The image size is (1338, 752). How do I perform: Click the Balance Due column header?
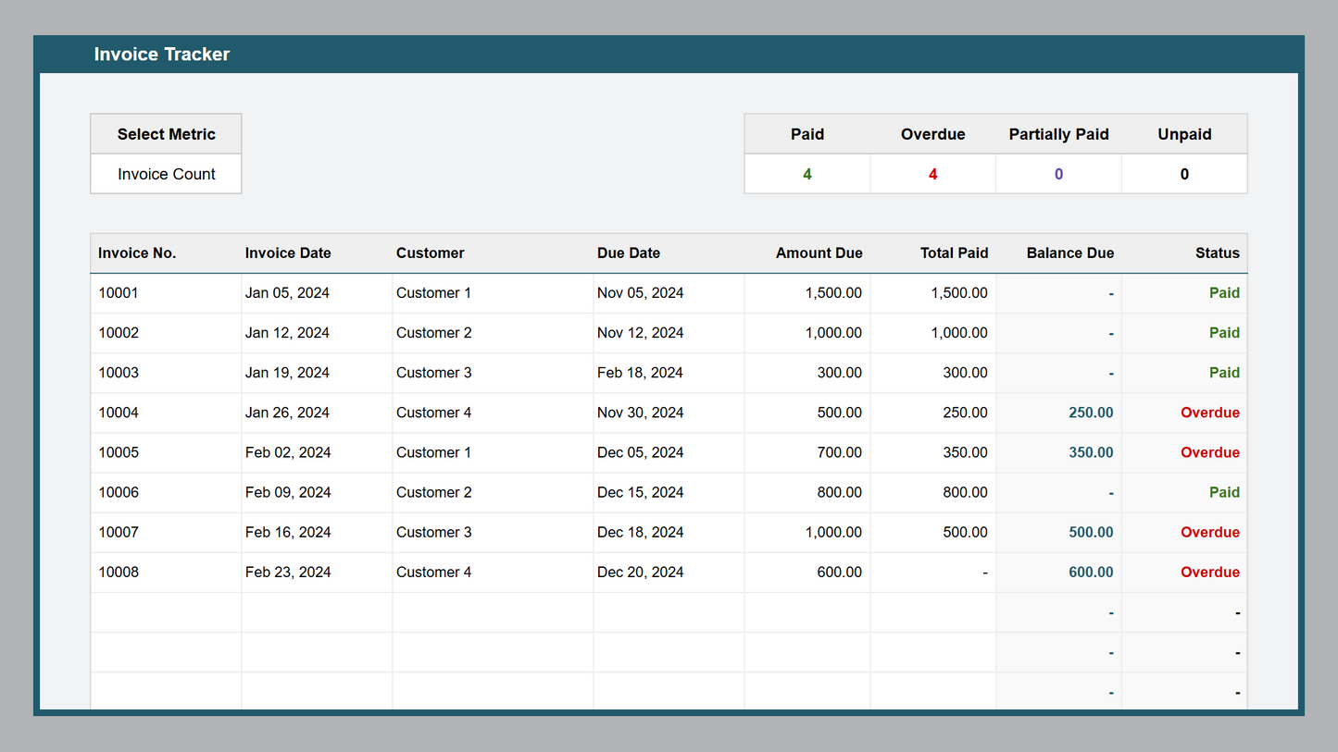point(1069,253)
